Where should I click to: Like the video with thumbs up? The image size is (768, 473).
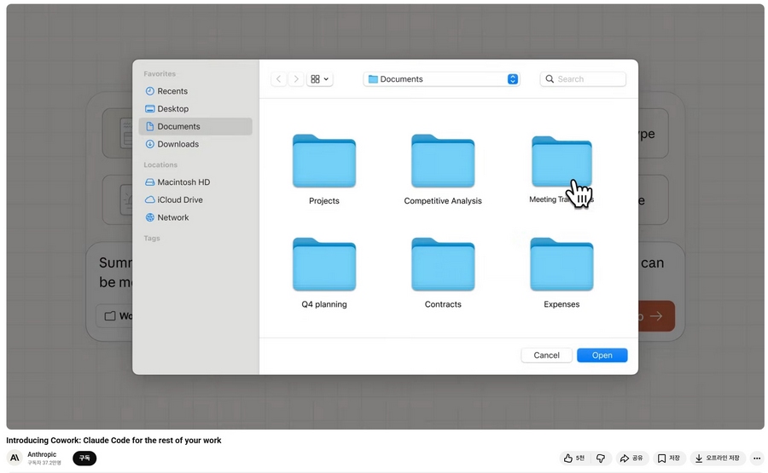(x=573, y=459)
